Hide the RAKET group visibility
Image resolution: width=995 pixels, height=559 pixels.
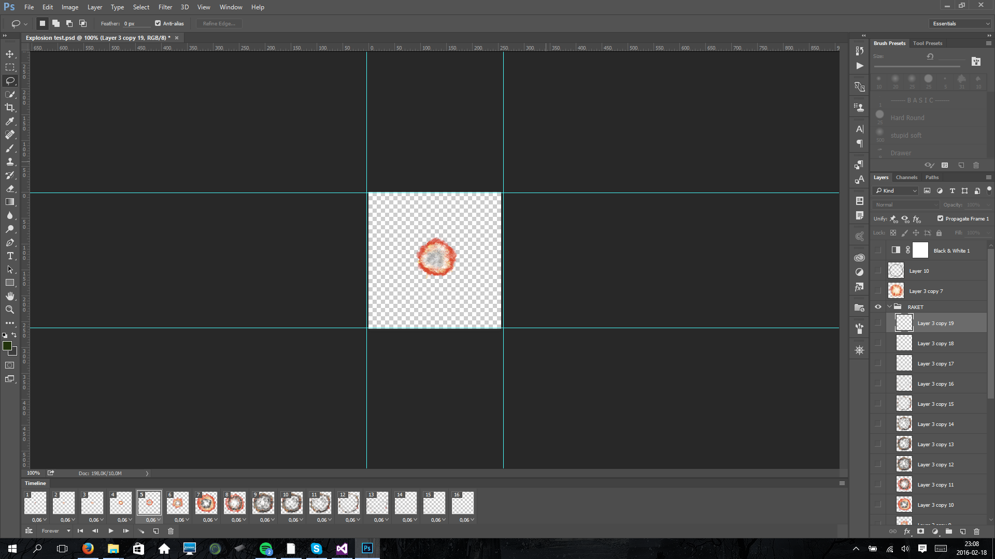coord(878,307)
